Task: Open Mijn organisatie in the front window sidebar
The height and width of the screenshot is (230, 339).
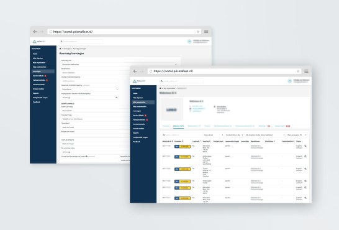Action: 143,102
